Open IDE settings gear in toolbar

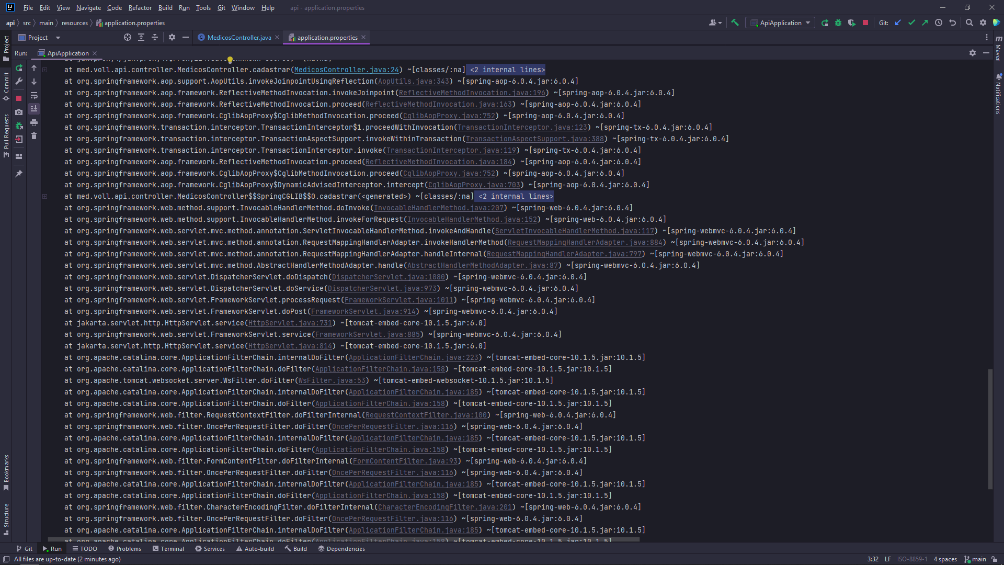983,22
